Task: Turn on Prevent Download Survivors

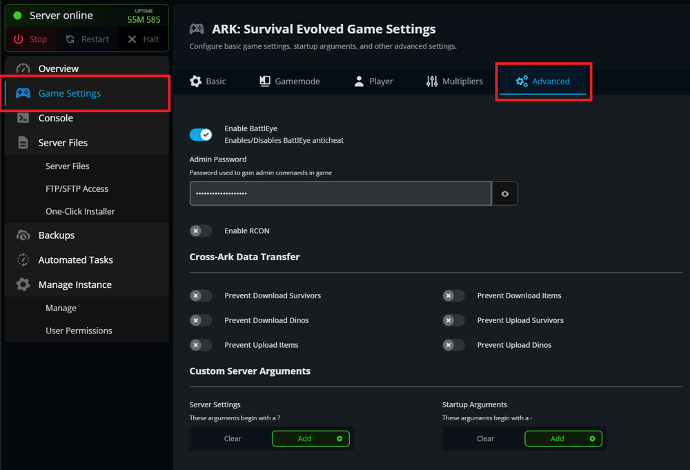Action: [x=201, y=295]
